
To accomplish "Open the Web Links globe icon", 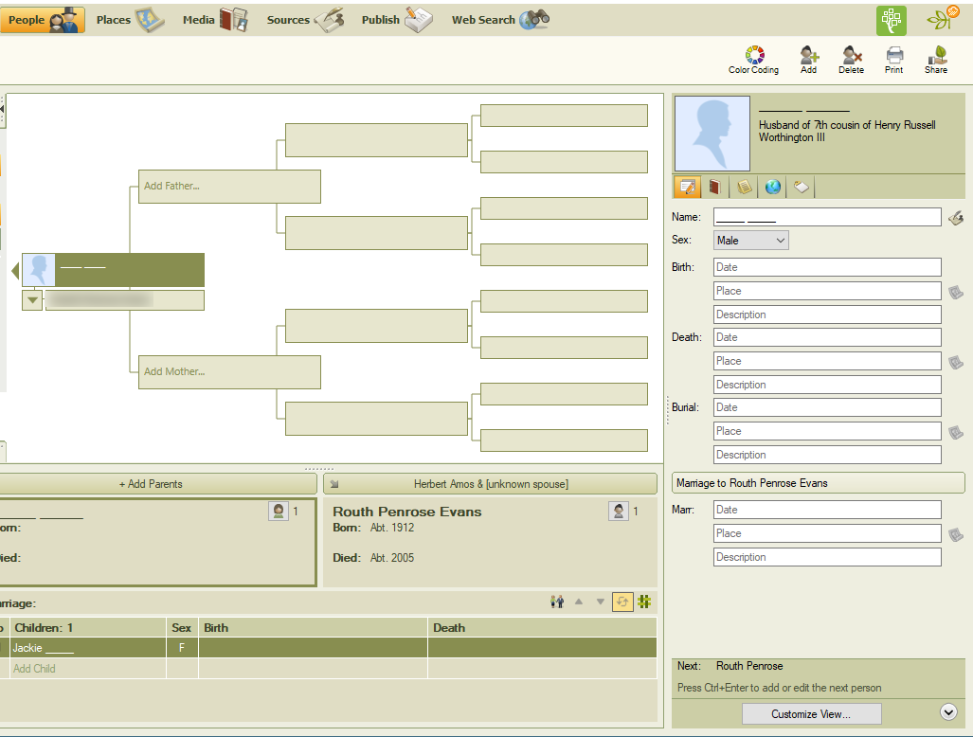I will [772, 187].
